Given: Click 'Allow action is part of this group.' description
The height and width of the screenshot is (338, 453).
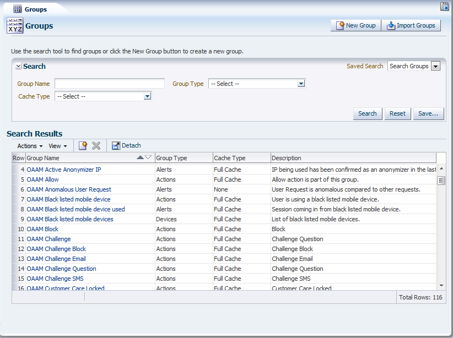Looking at the screenshot, I should [x=315, y=179].
